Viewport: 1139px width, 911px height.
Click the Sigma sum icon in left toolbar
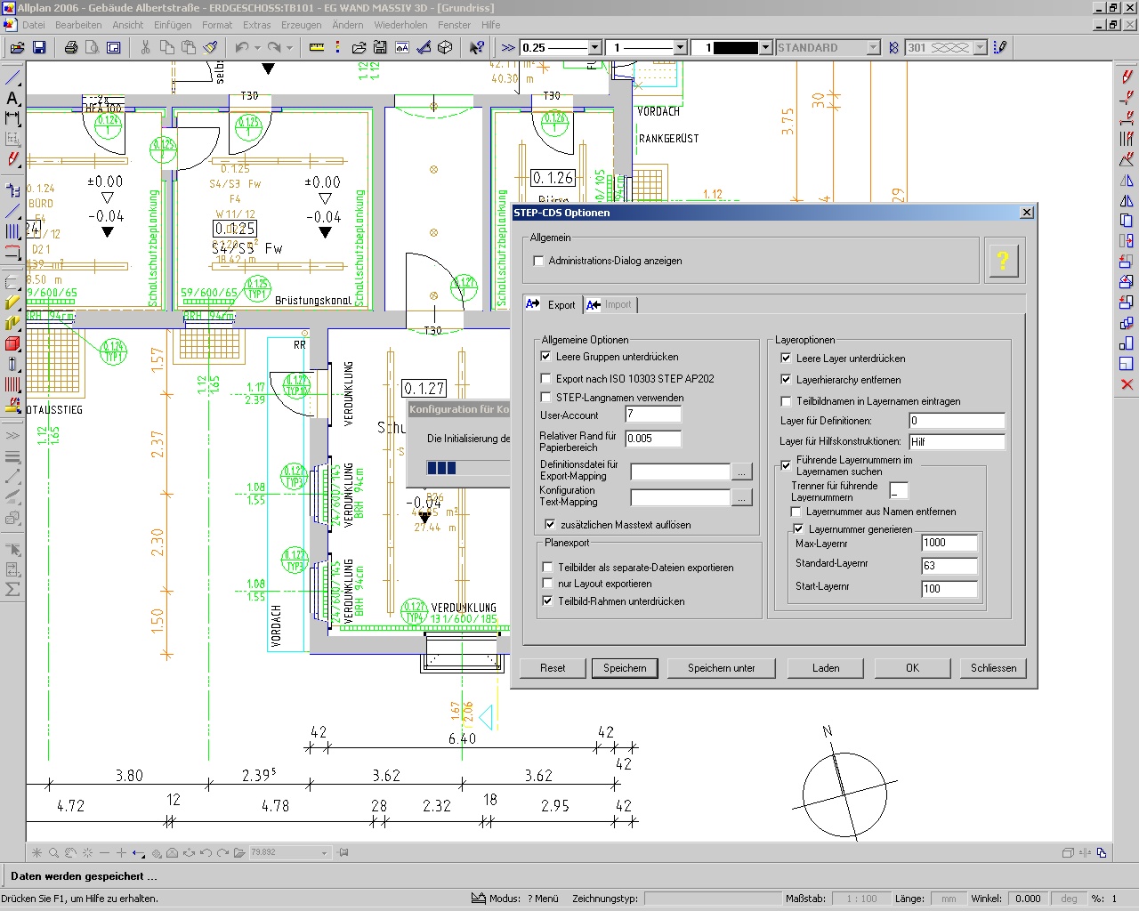12,589
